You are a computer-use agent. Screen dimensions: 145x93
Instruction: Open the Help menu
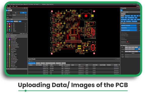[x=16, y=6]
